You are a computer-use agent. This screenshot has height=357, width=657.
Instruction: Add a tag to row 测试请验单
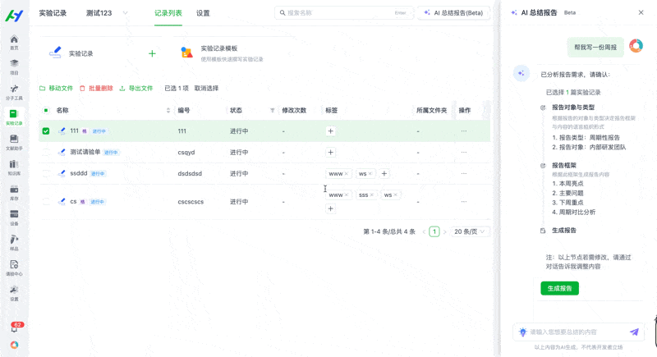tap(331, 153)
